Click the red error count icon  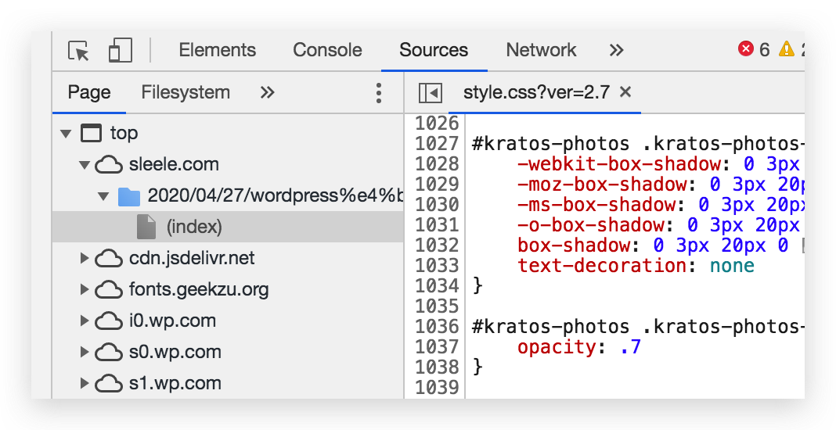745,49
